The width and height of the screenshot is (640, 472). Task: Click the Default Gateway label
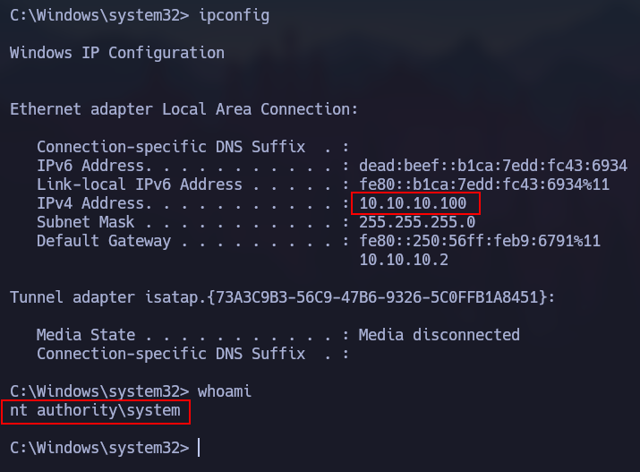(x=104, y=241)
